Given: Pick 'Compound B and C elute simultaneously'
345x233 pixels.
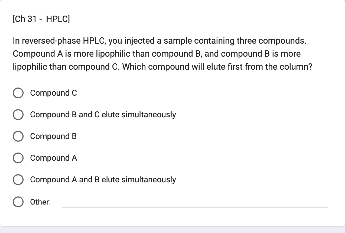Looking at the screenshot, I should point(18,115).
